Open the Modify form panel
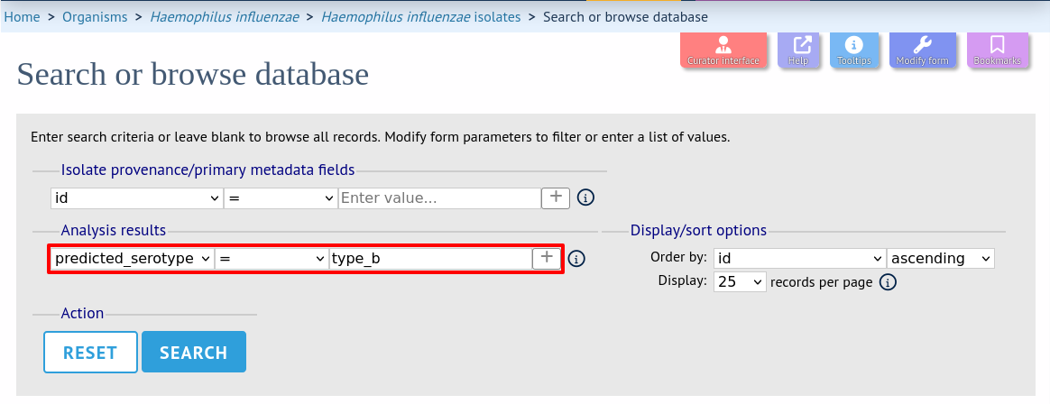 pos(922,50)
